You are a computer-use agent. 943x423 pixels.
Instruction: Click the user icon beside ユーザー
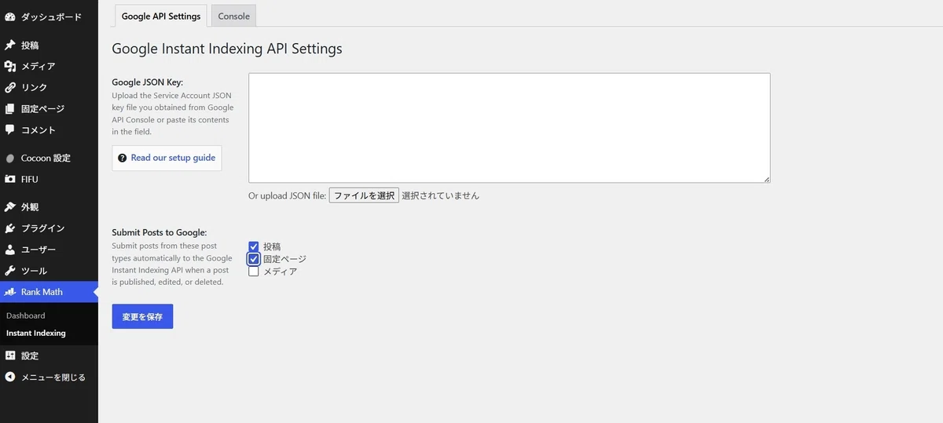[x=9, y=250]
